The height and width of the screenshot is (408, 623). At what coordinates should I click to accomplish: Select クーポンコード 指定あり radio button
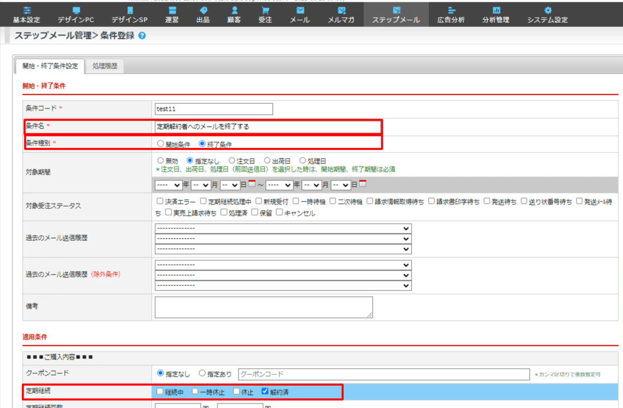click(x=202, y=373)
